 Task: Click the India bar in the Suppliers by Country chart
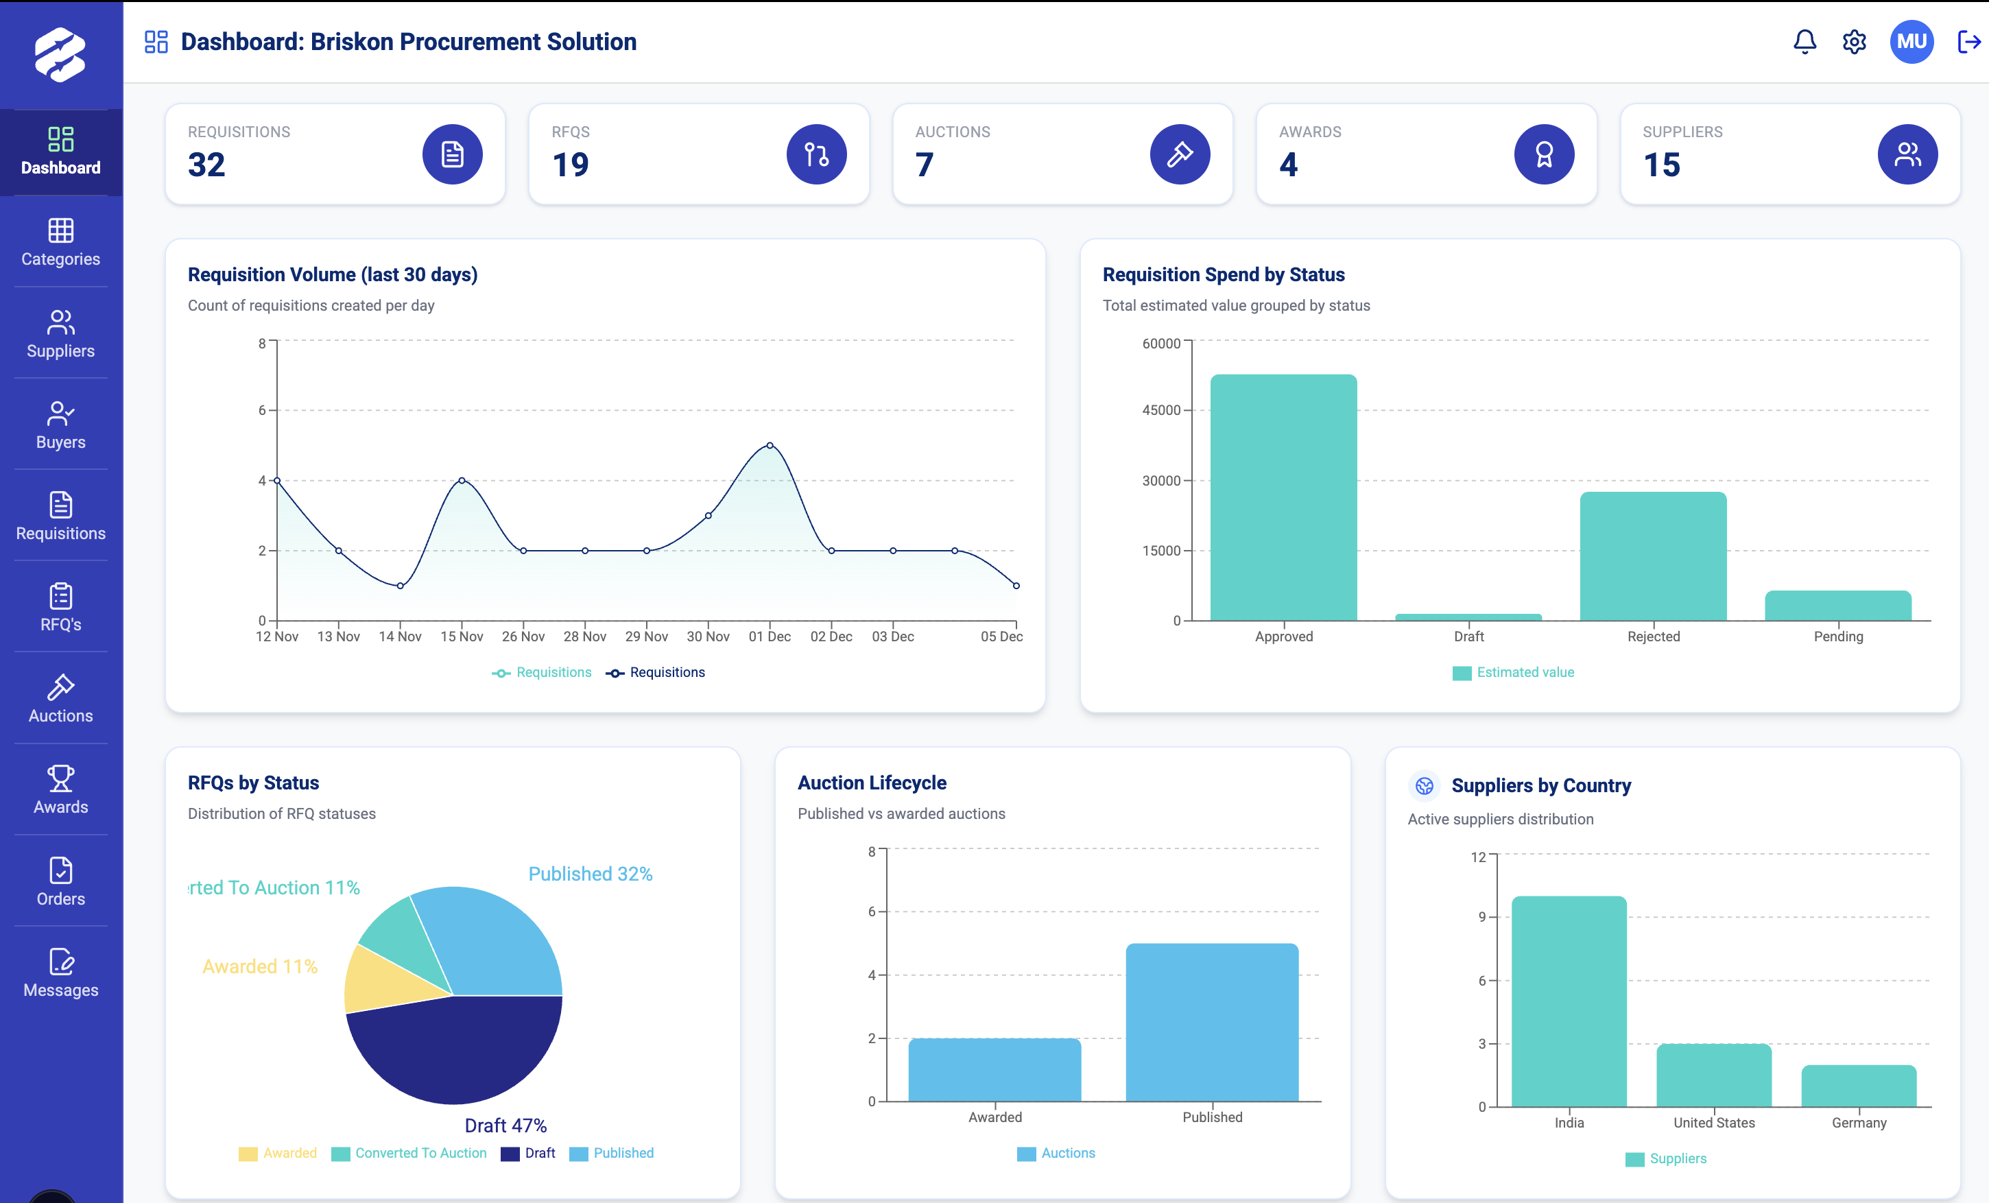point(1569,1001)
